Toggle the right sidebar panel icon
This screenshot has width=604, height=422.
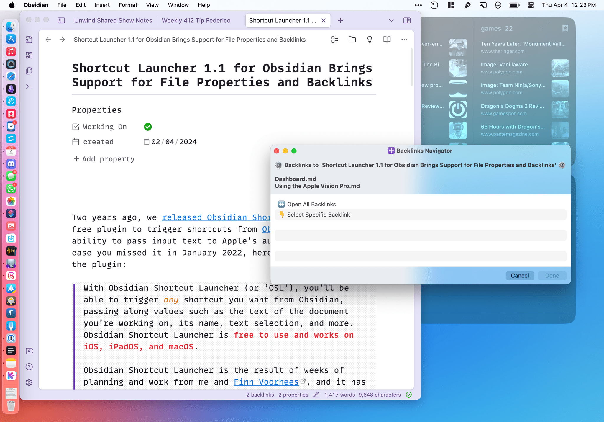pyautogui.click(x=407, y=20)
